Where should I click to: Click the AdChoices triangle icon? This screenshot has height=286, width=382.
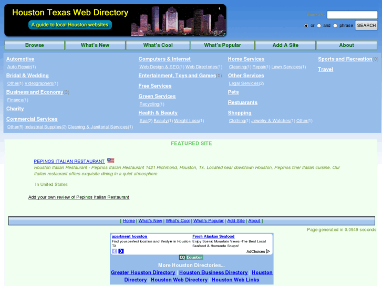[268, 251]
